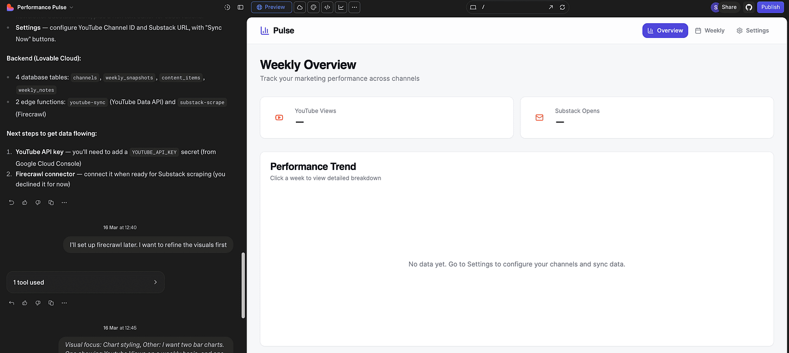Click thumbs down below 1 tool used
Viewport: 789px width, 353px height.
38,303
